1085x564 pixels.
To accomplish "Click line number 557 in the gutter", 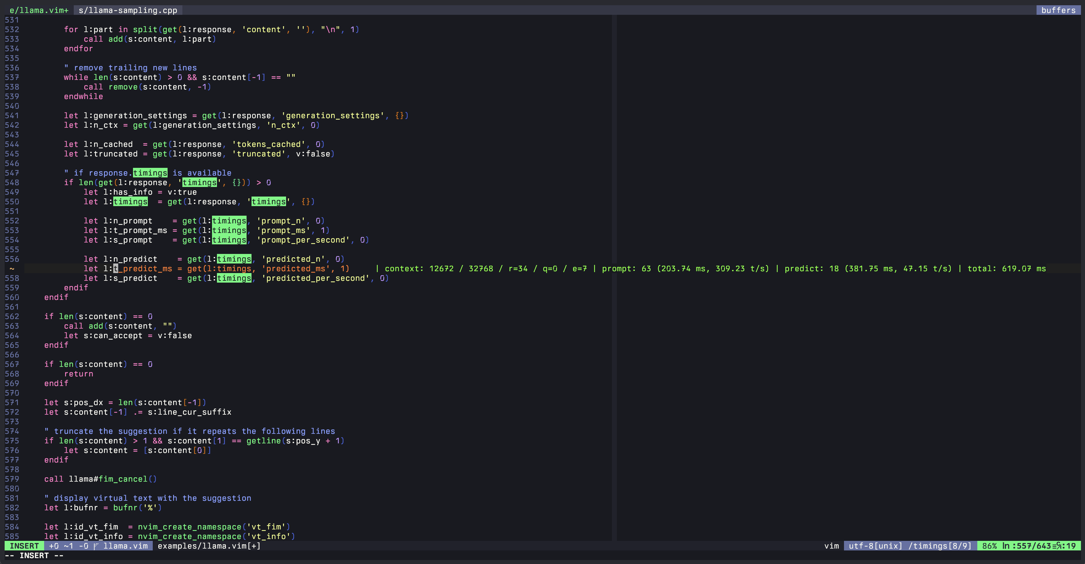I will 13,268.
